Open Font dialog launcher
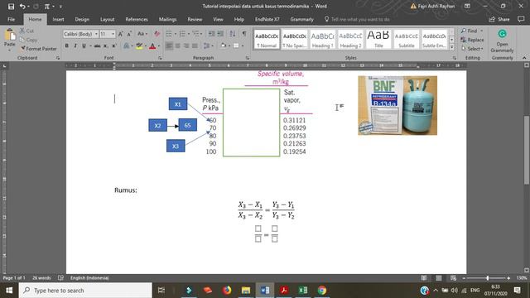This screenshot has height=298, width=530. (x=160, y=58)
